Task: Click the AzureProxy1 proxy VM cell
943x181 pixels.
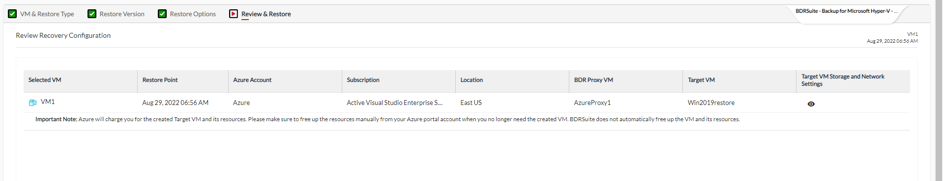Action: click(592, 103)
